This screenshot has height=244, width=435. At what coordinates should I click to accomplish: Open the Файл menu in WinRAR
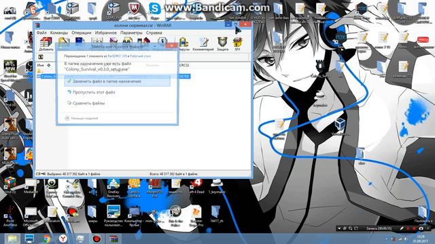coord(41,33)
